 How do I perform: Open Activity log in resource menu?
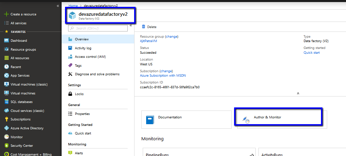tap(83, 48)
